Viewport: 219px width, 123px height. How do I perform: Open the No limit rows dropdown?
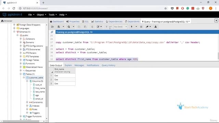[120, 27]
